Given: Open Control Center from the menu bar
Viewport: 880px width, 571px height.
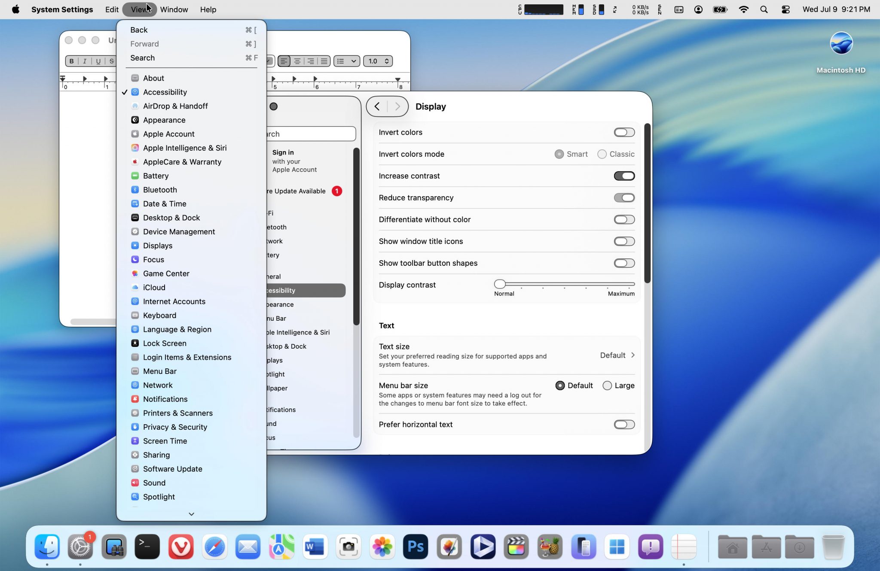Looking at the screenshot, I should pos(785,9).
